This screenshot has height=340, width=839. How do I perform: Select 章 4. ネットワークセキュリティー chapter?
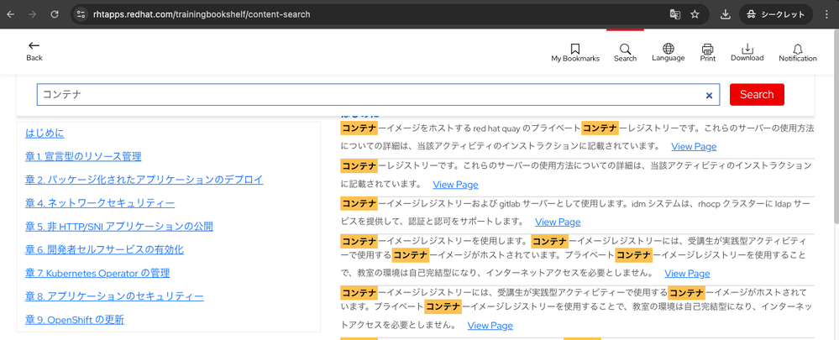100,203
